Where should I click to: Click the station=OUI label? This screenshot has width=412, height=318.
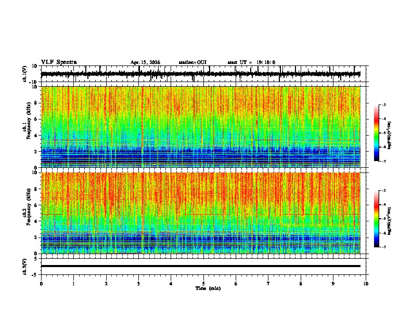[192, 62]
